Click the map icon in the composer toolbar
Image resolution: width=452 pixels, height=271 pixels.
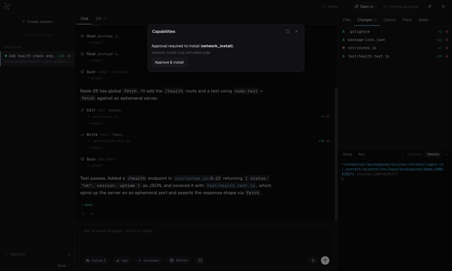point(200,260)
